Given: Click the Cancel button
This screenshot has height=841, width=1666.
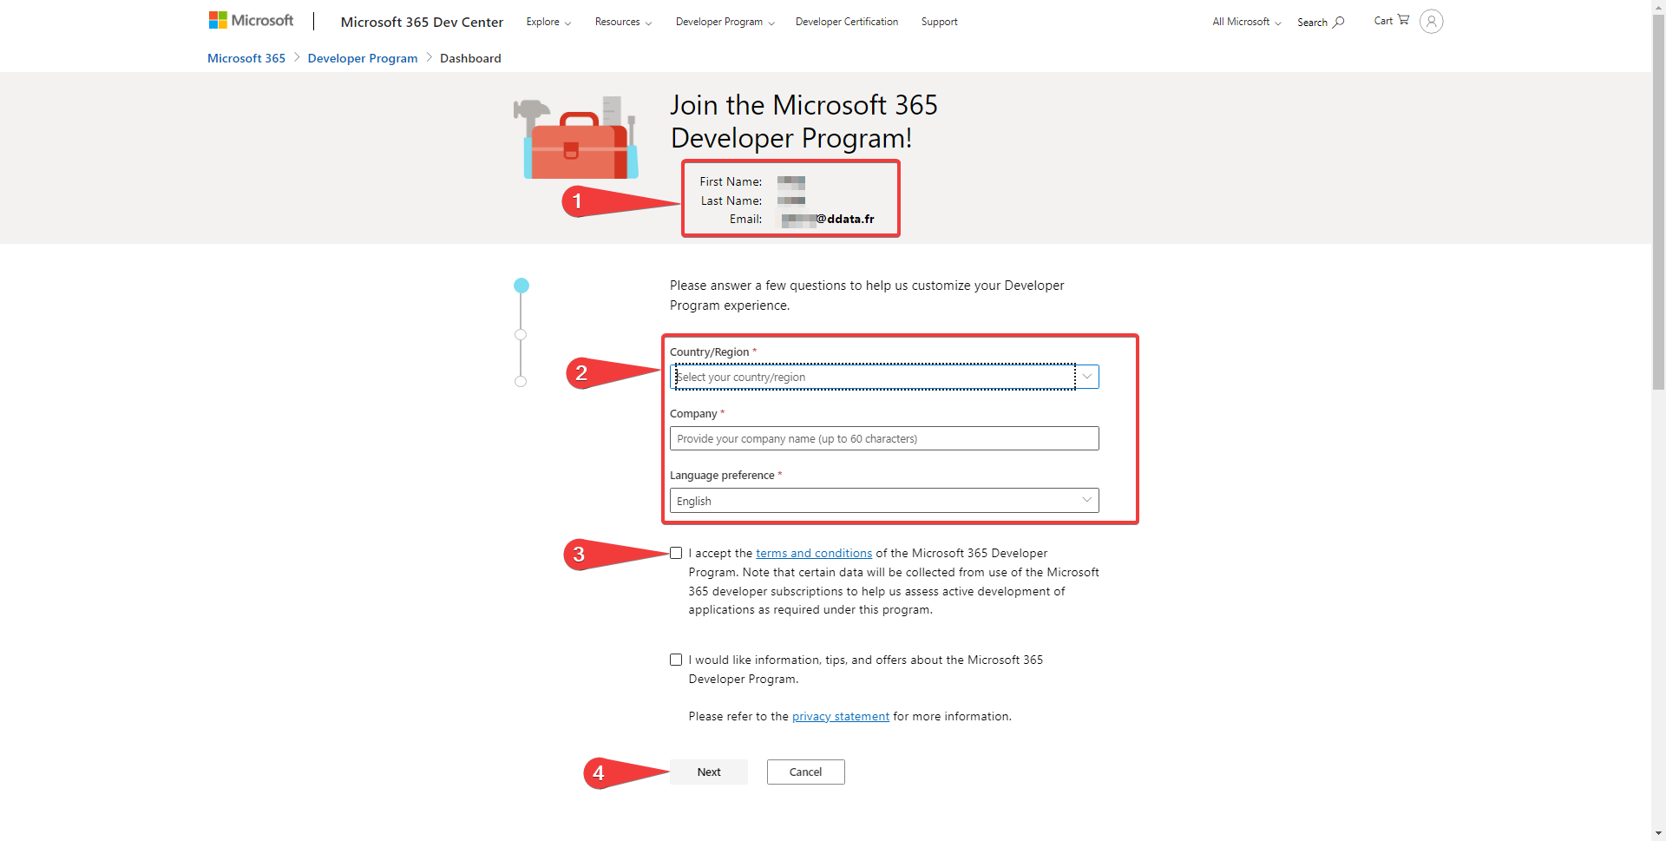Looking at the screenshot, I should click(805, 772).
